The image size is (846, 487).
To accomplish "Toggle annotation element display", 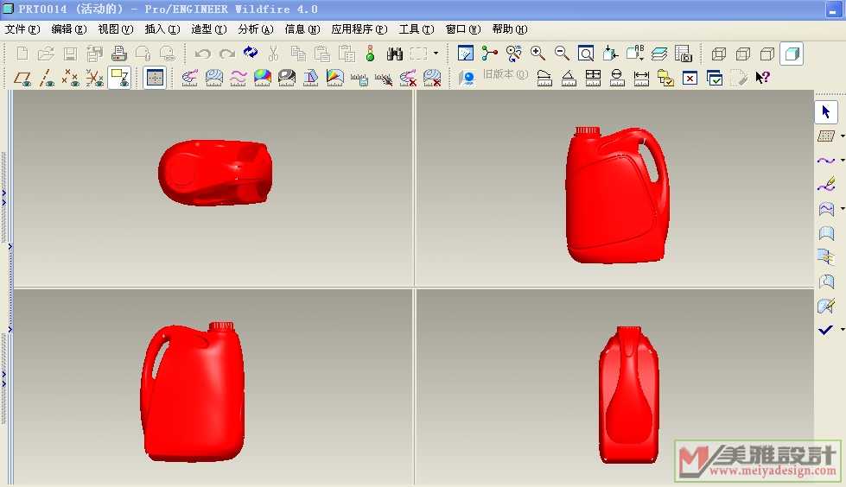I will [x=119, y=78].
